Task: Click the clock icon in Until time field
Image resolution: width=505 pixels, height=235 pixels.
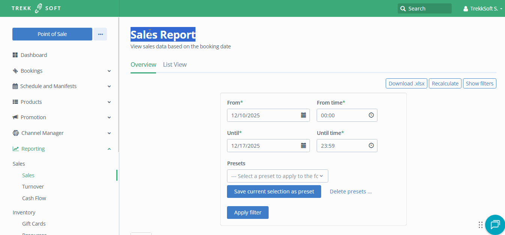Action: [x=371, y=146]
